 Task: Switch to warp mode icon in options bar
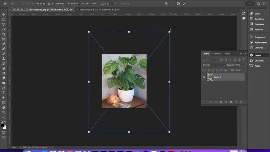(166, 4)
